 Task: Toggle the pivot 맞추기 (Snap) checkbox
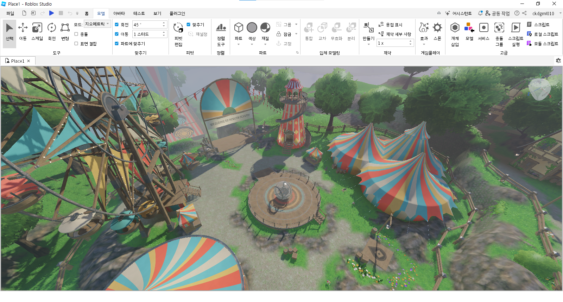tap(188, 25)
